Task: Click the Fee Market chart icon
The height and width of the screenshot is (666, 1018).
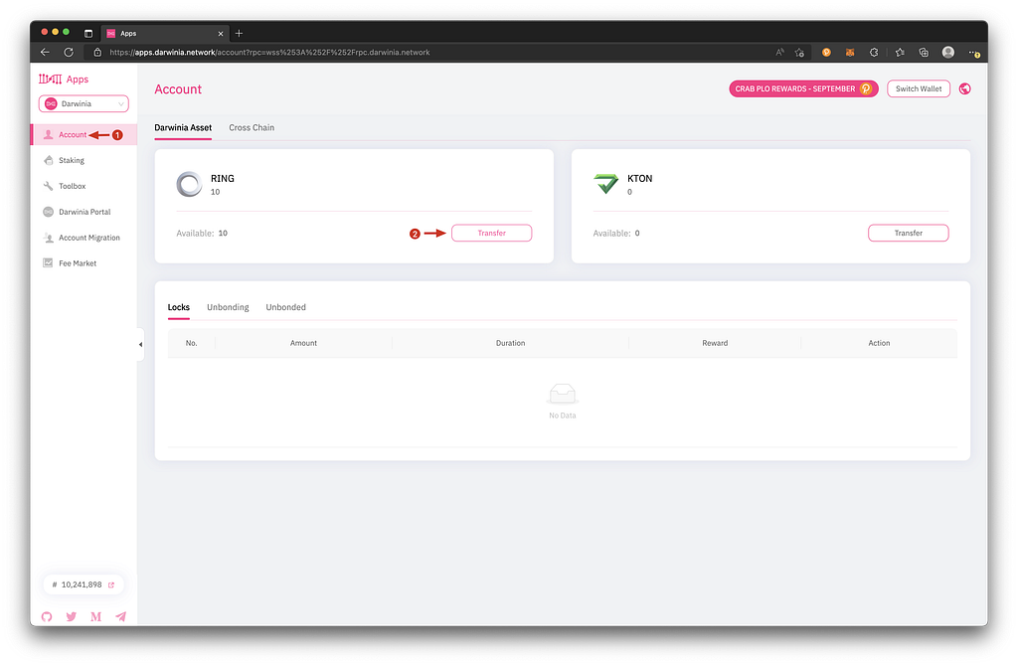Action: click(48, 262)
